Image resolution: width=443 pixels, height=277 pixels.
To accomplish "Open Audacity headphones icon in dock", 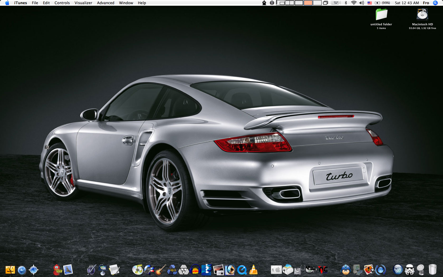I will (195, 270).
